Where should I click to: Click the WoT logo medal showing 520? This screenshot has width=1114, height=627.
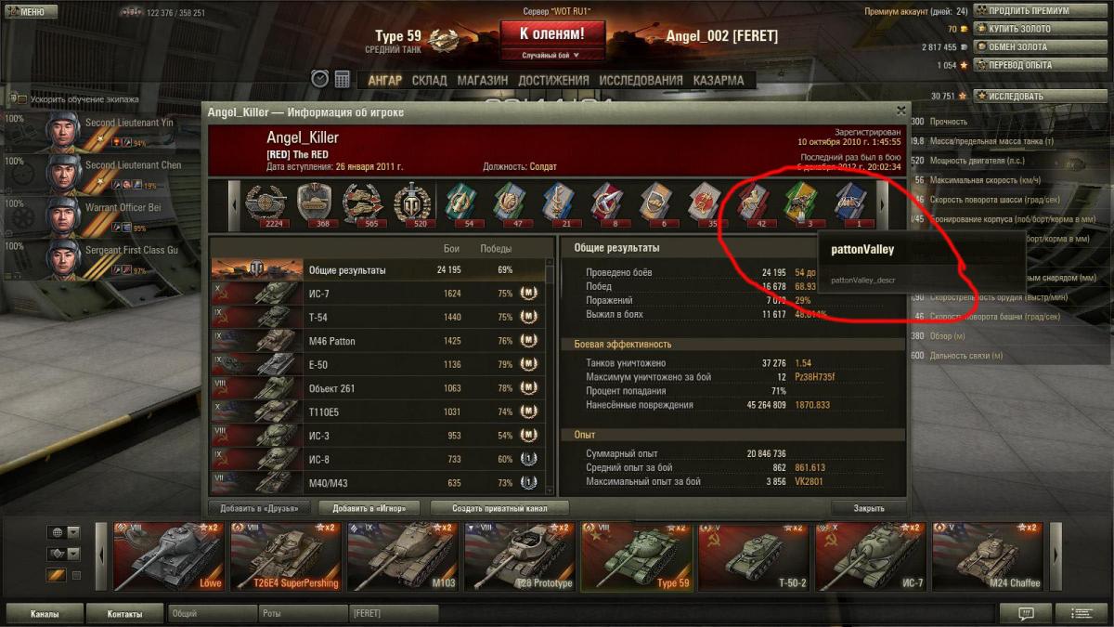tap(411, 202)
